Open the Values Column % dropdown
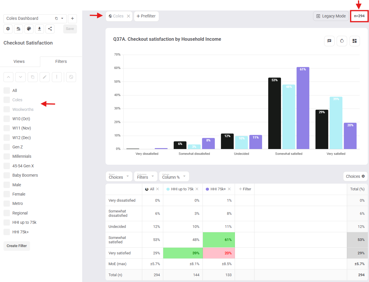369x282 pixels. tap(174, 176)
